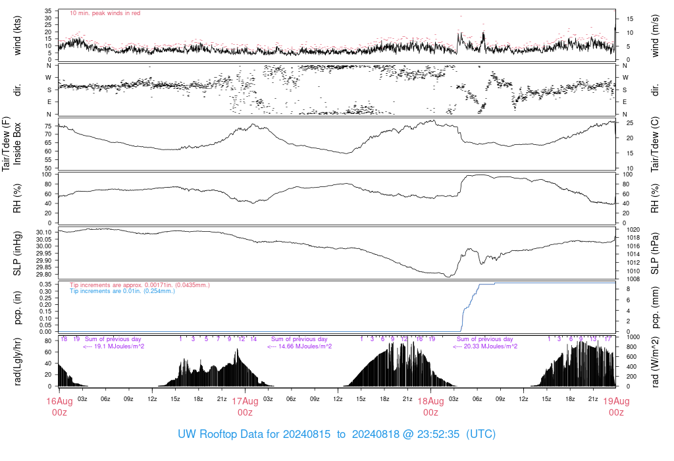
Task: Click the 'Tip increments are 0.01in.' note
Action: click(122, 291)
